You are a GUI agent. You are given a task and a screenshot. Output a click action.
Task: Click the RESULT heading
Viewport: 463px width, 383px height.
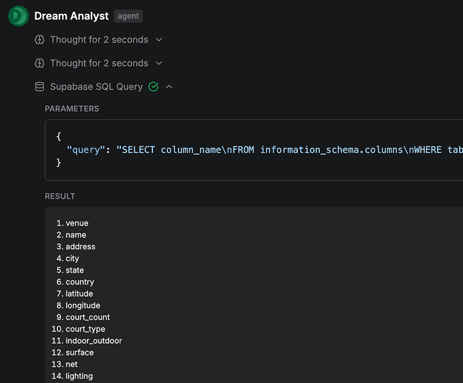click(x=60, y=196)
